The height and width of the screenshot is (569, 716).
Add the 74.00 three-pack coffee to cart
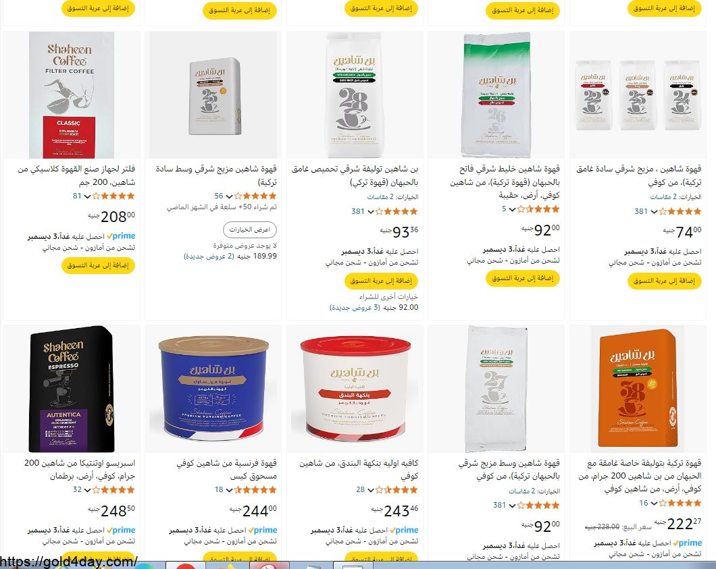[x=664, y=281]
